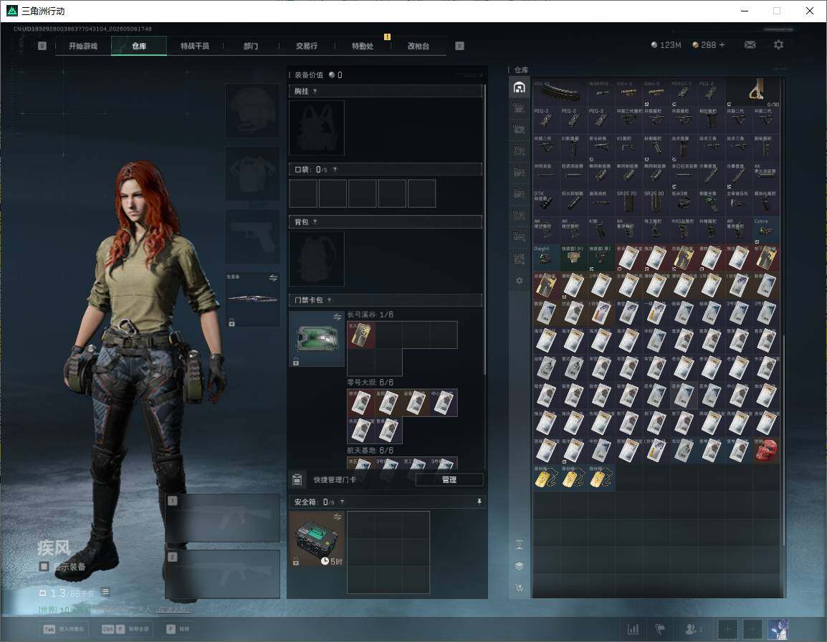Viewport: 827px width, 642px height.
Task: Show help for 安全箱 question mark
Action: point(342,502)
